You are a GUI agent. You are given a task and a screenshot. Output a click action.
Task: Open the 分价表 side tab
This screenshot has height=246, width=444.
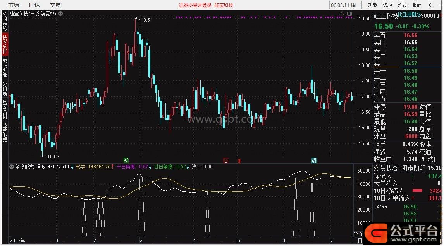[x=5, y=89]
